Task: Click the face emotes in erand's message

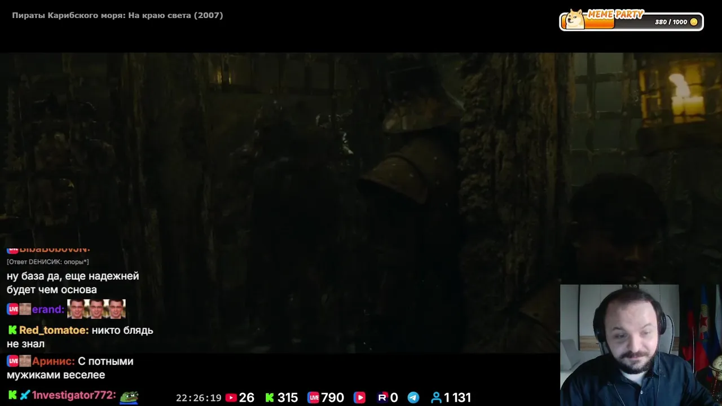Action: click(x=96, y=309)
